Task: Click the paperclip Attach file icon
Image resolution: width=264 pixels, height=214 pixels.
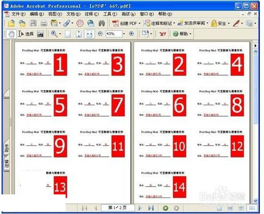Action: 67,23
